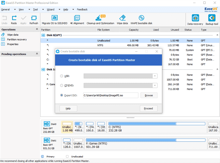The image size is (220, 163).
Task: Open the Help menu
Action: pos(65,10)
